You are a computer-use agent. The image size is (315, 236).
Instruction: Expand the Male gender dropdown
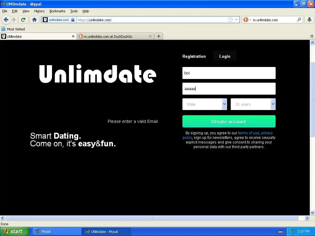[x=205, y=104]
